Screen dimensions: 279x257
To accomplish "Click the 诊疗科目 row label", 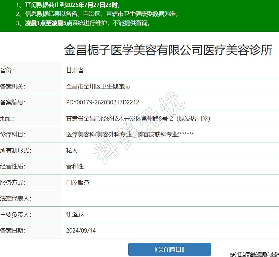I will (x=13, y=134).
